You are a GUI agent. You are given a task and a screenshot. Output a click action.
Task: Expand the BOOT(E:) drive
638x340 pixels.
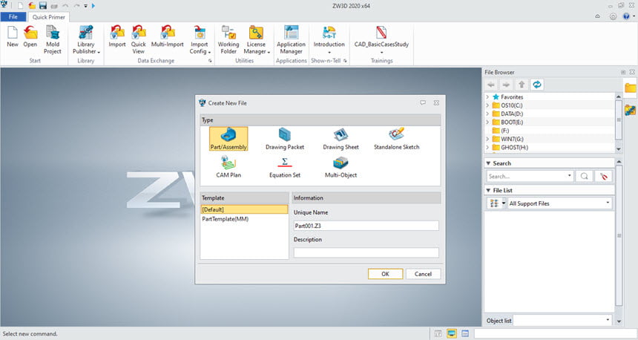point(487,122)
